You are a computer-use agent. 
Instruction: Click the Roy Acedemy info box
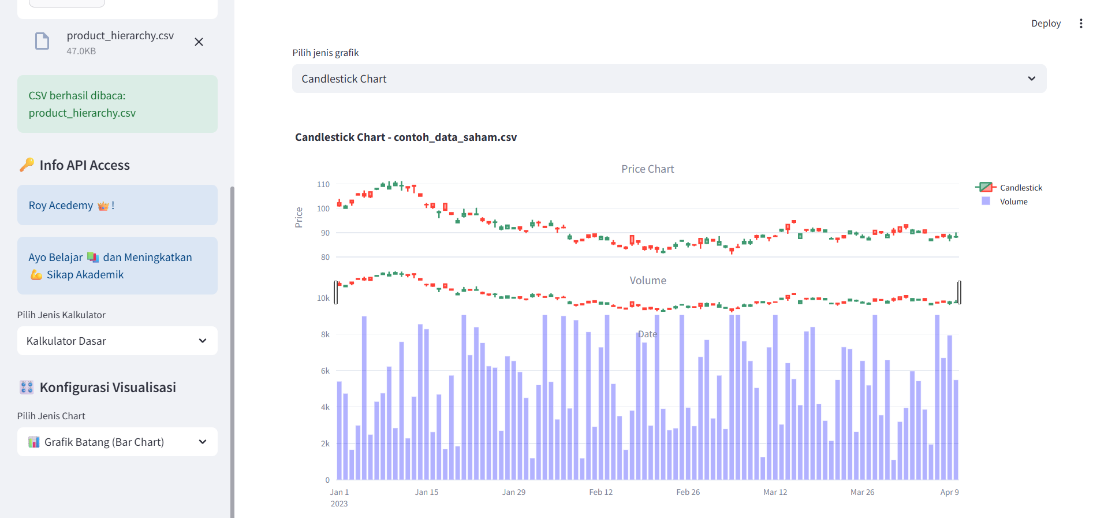[x=117, y=206]
